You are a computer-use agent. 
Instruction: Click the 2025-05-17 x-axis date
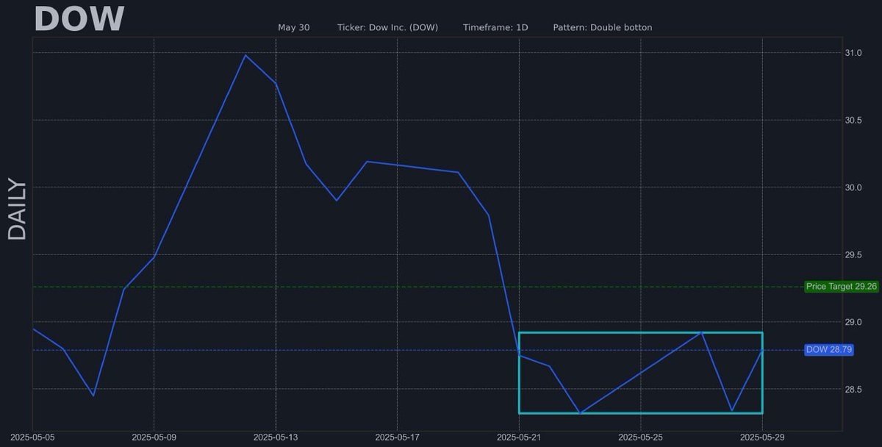(x=398, y=437)
